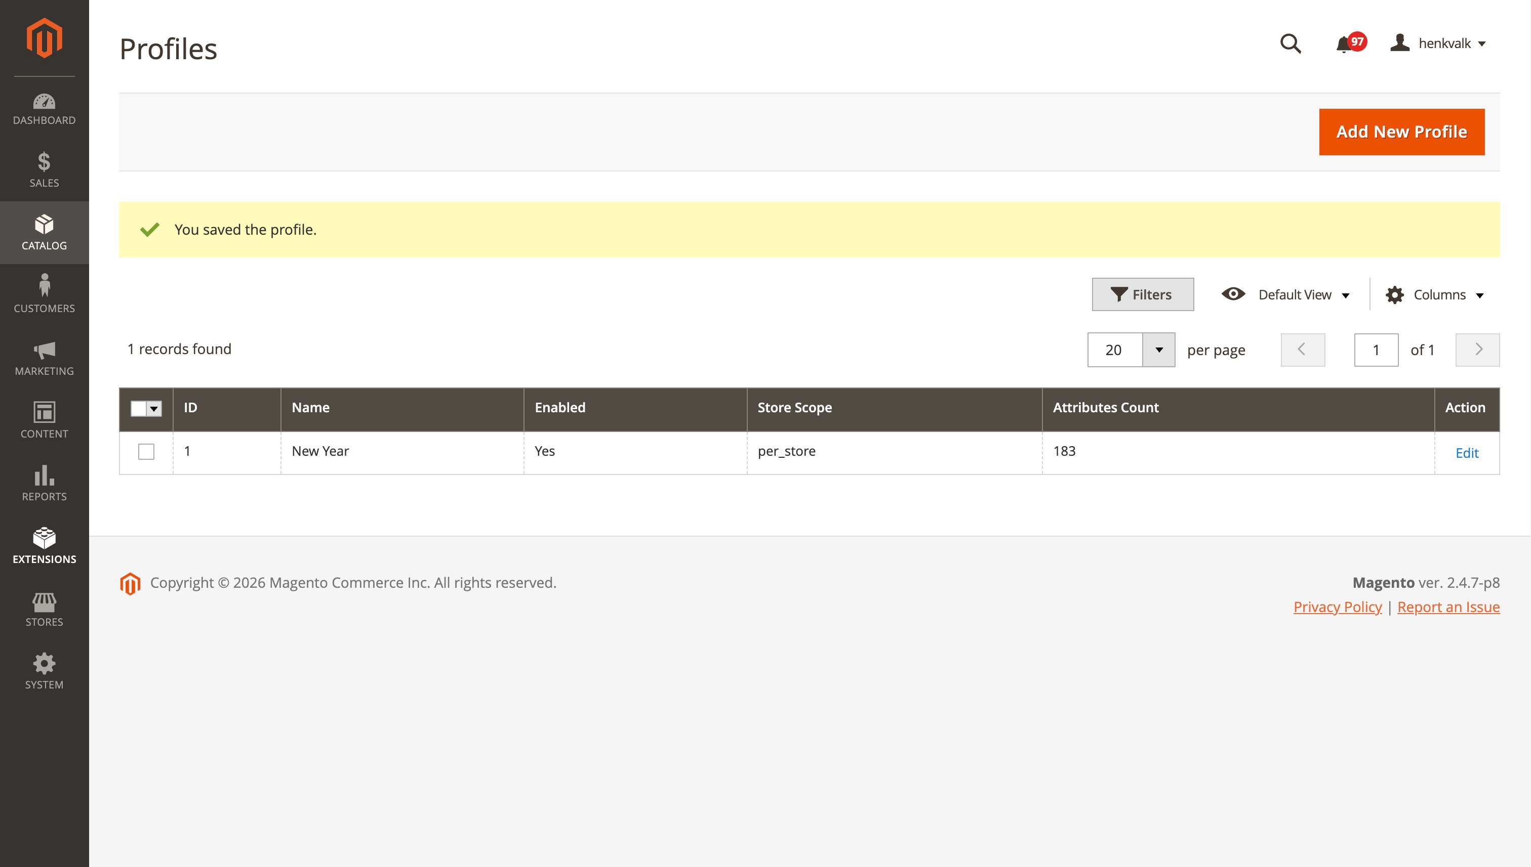1531x867 pixels.
Task: Open the select-all checkbox in the table header
Action: 146,409
